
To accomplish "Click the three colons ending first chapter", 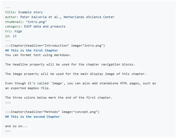I will [8, 102].
